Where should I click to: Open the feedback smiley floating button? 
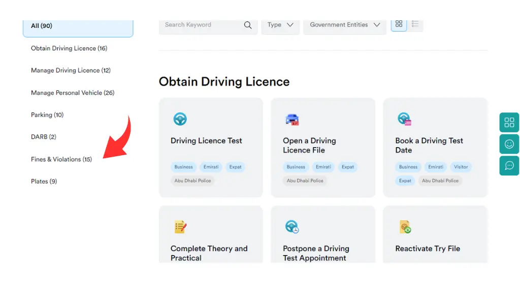pos(509,144)
